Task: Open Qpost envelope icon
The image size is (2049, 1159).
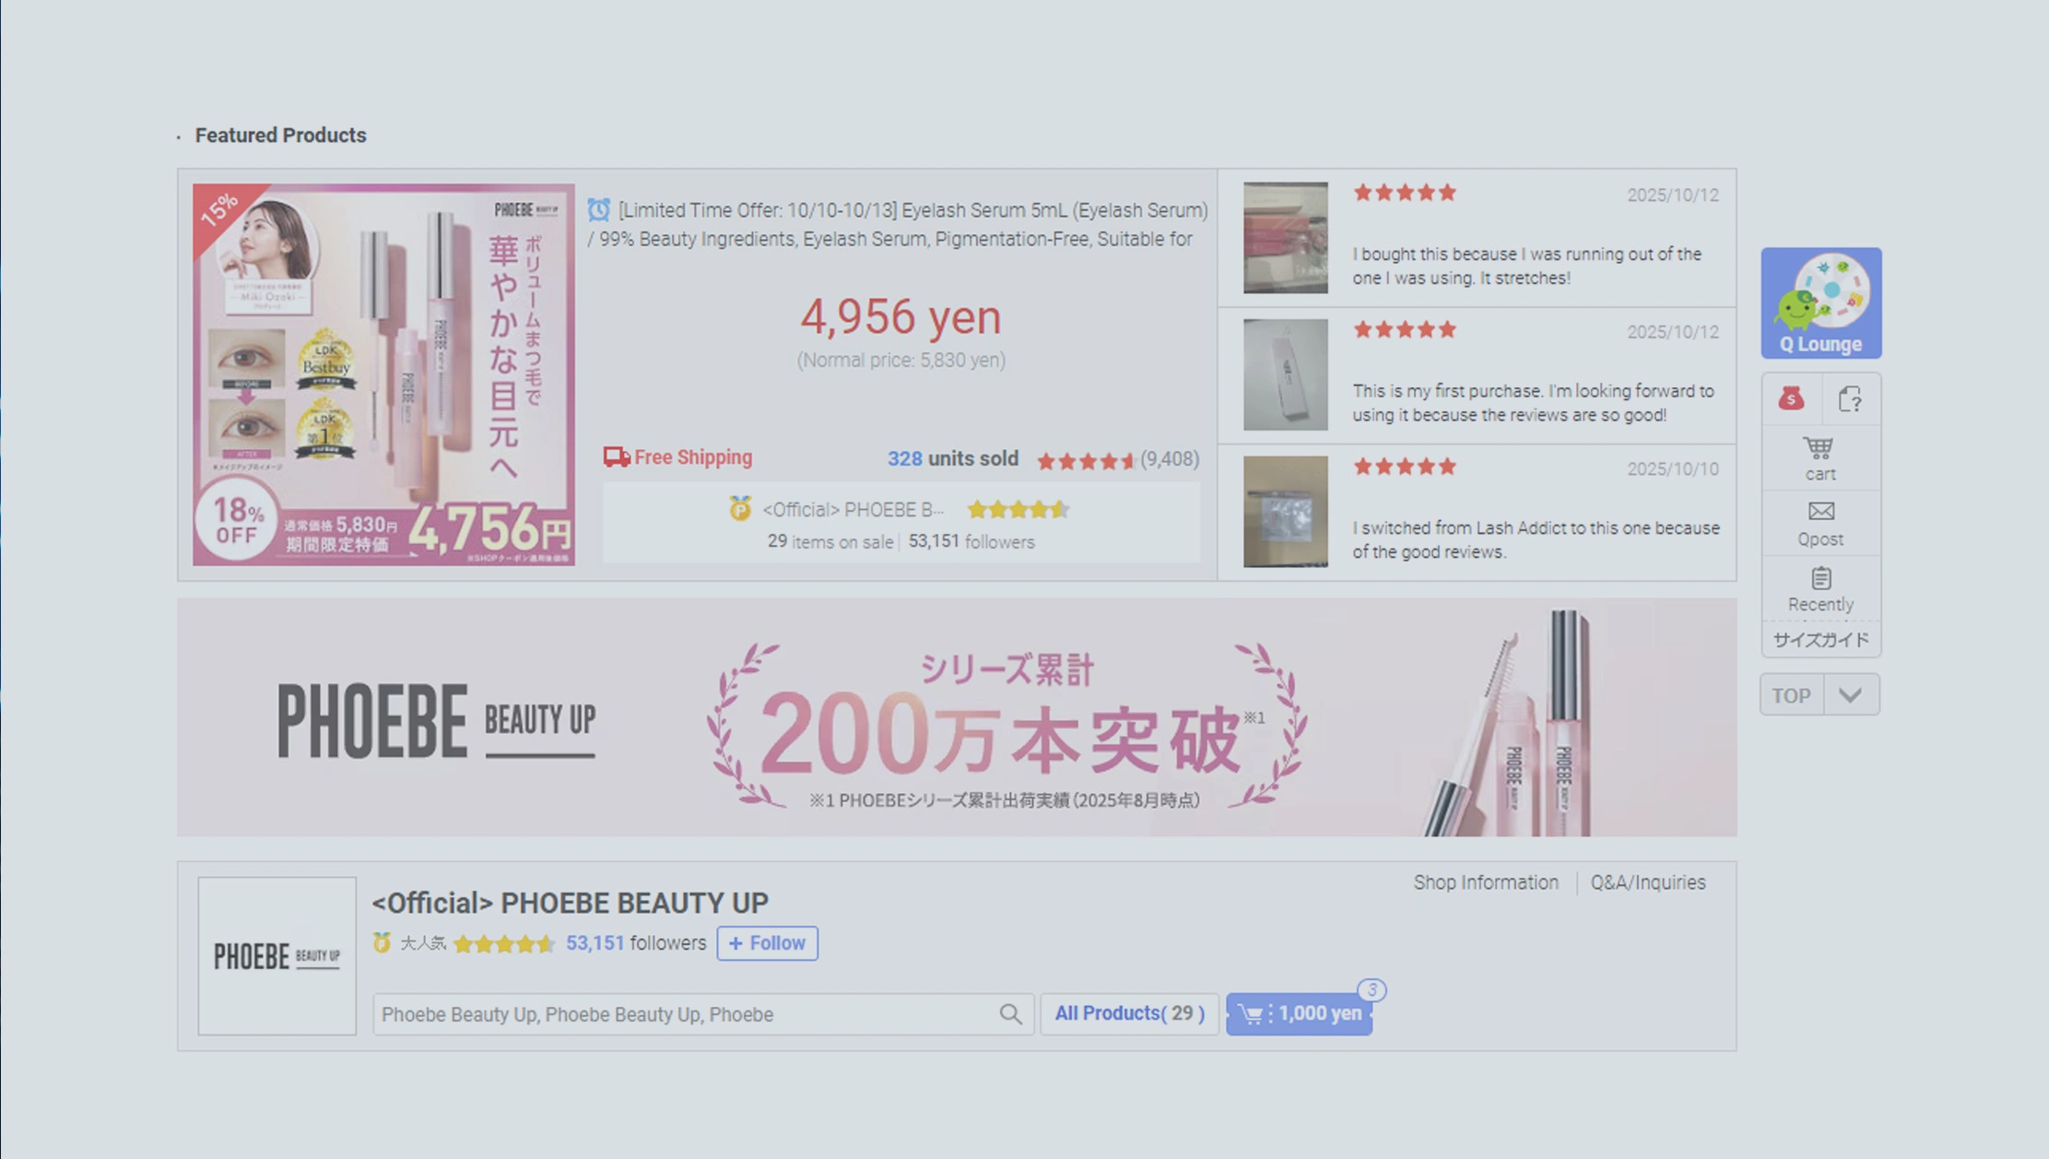Action: point(1819,523)
